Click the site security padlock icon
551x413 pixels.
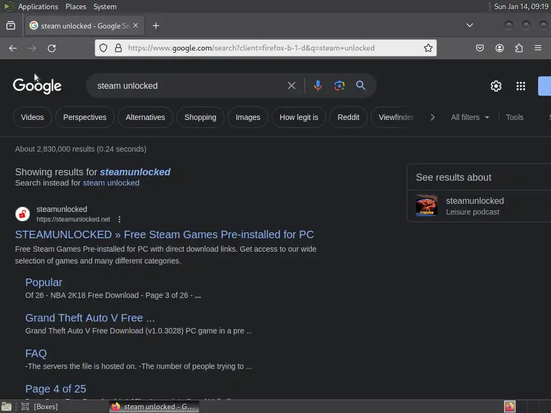coord(118,48)
